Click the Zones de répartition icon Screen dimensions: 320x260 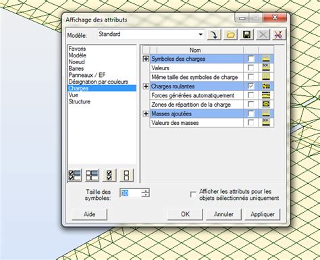266,105
